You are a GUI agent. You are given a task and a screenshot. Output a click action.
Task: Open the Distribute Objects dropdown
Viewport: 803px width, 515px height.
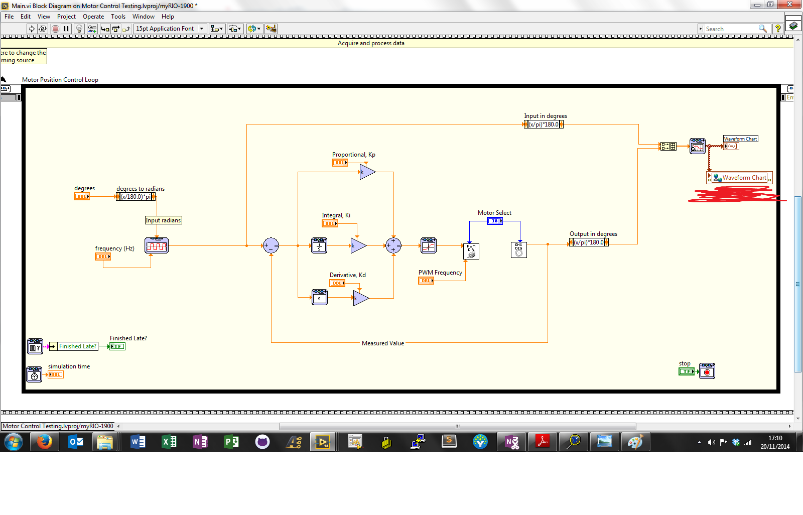point(235,29)
